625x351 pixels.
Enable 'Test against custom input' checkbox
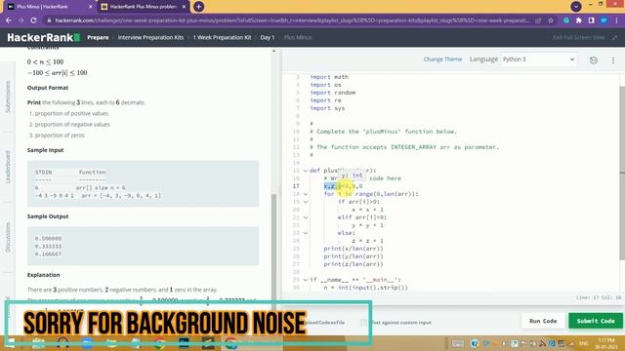(363, 323)
